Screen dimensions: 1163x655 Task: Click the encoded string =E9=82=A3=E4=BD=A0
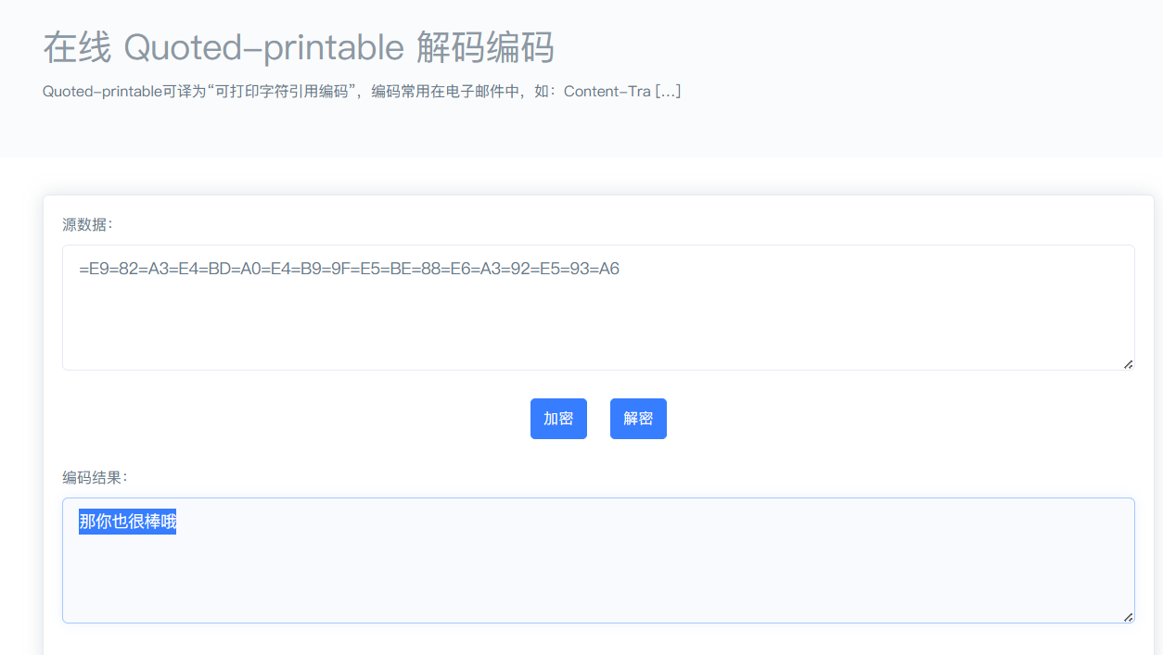[349, 270]
